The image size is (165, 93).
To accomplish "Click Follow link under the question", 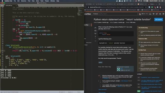I will [106, 67].
